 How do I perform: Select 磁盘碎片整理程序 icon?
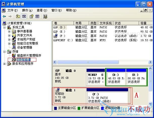click(14, 56)
